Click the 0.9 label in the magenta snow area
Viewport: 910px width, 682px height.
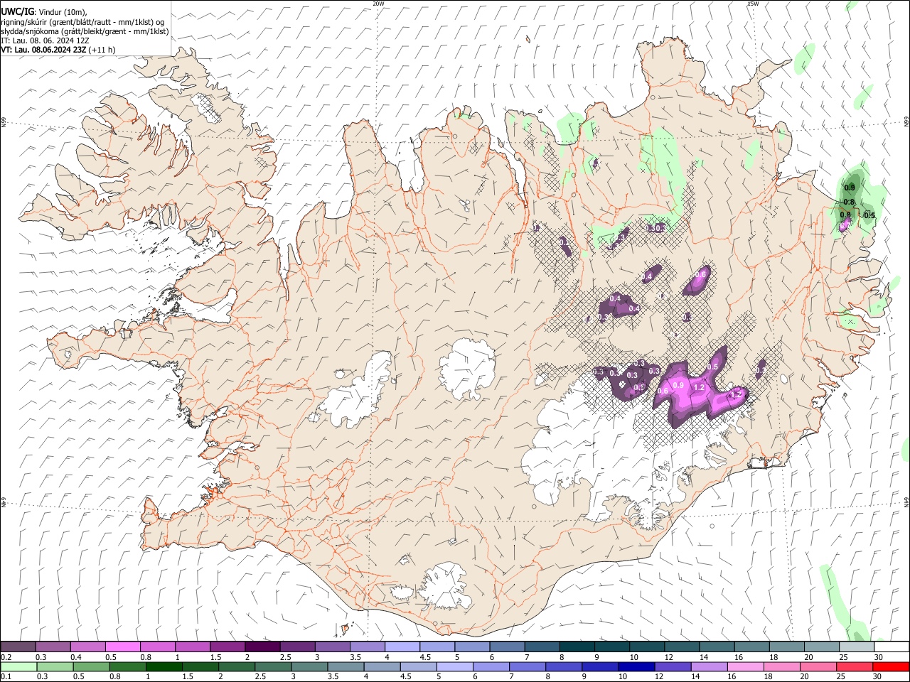point(678,385)
